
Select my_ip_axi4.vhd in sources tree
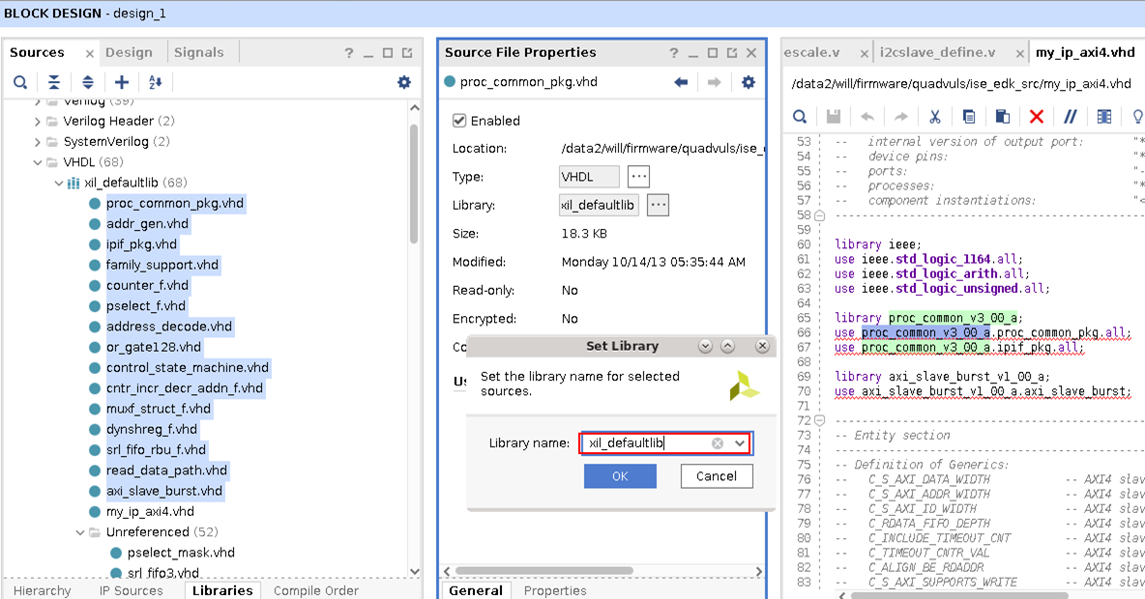(x=150, y=511)
